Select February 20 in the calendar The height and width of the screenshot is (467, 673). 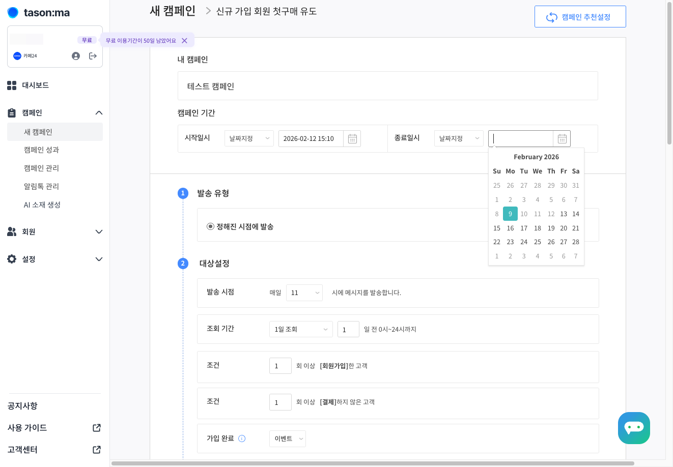point(564,228)
